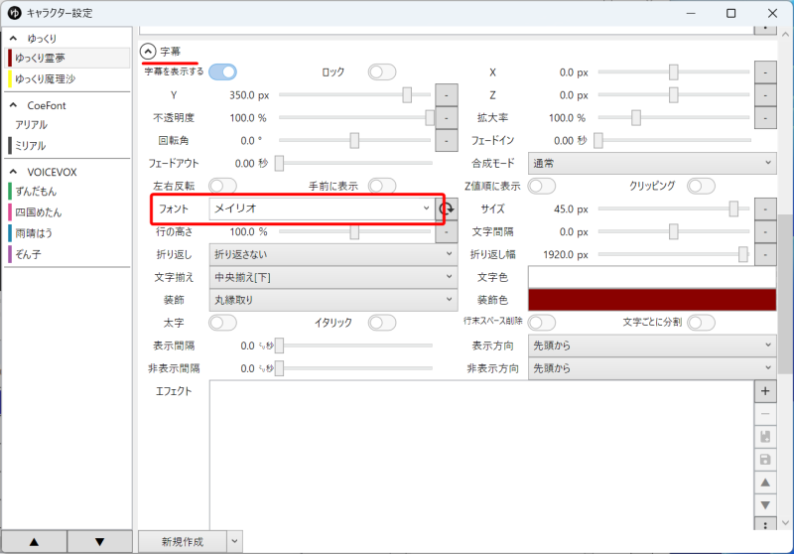Click the dark red 装飾色 color swatch

tap(652, 300)
